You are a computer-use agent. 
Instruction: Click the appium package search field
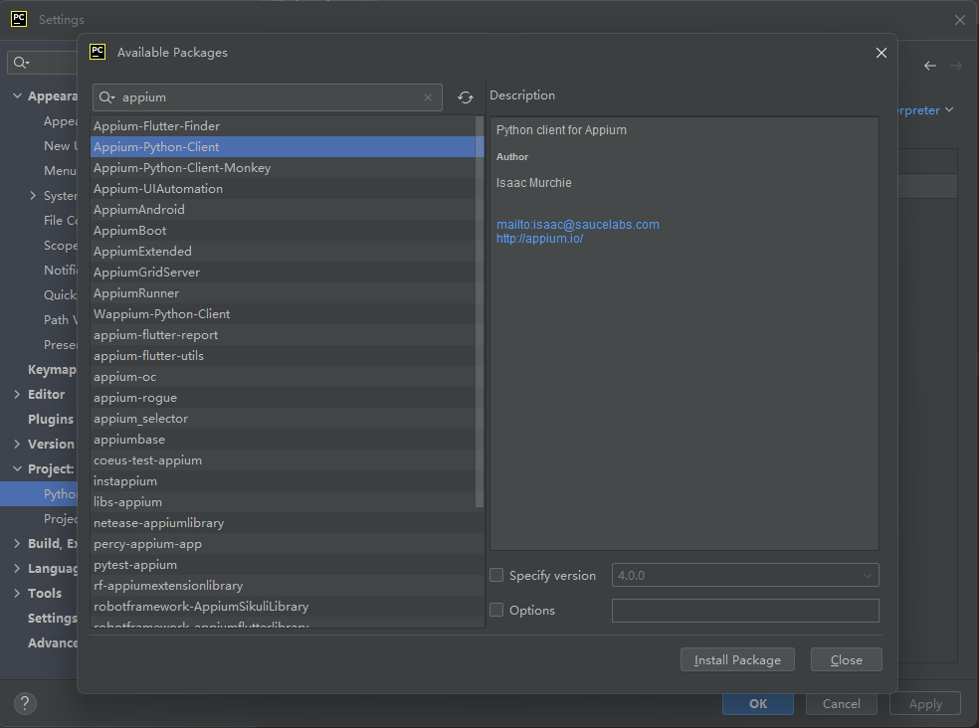pyautogui.click(x=268, y=97)
